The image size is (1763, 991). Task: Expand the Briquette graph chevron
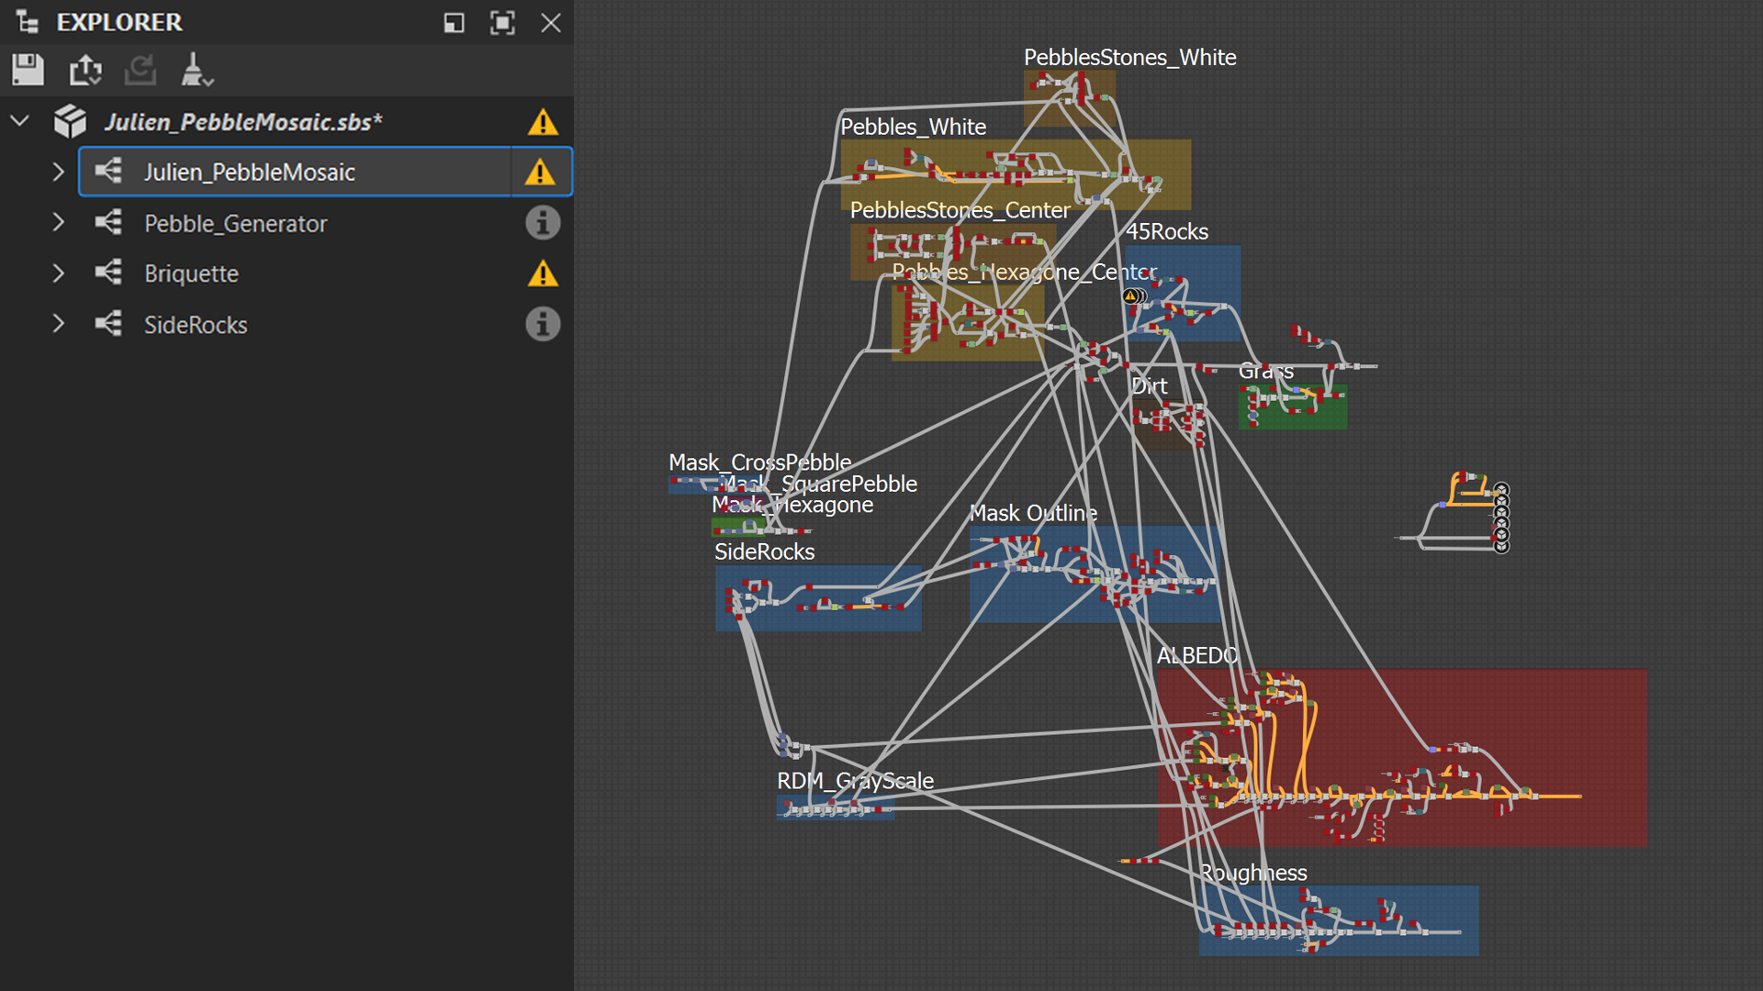(x=59, y=273)
